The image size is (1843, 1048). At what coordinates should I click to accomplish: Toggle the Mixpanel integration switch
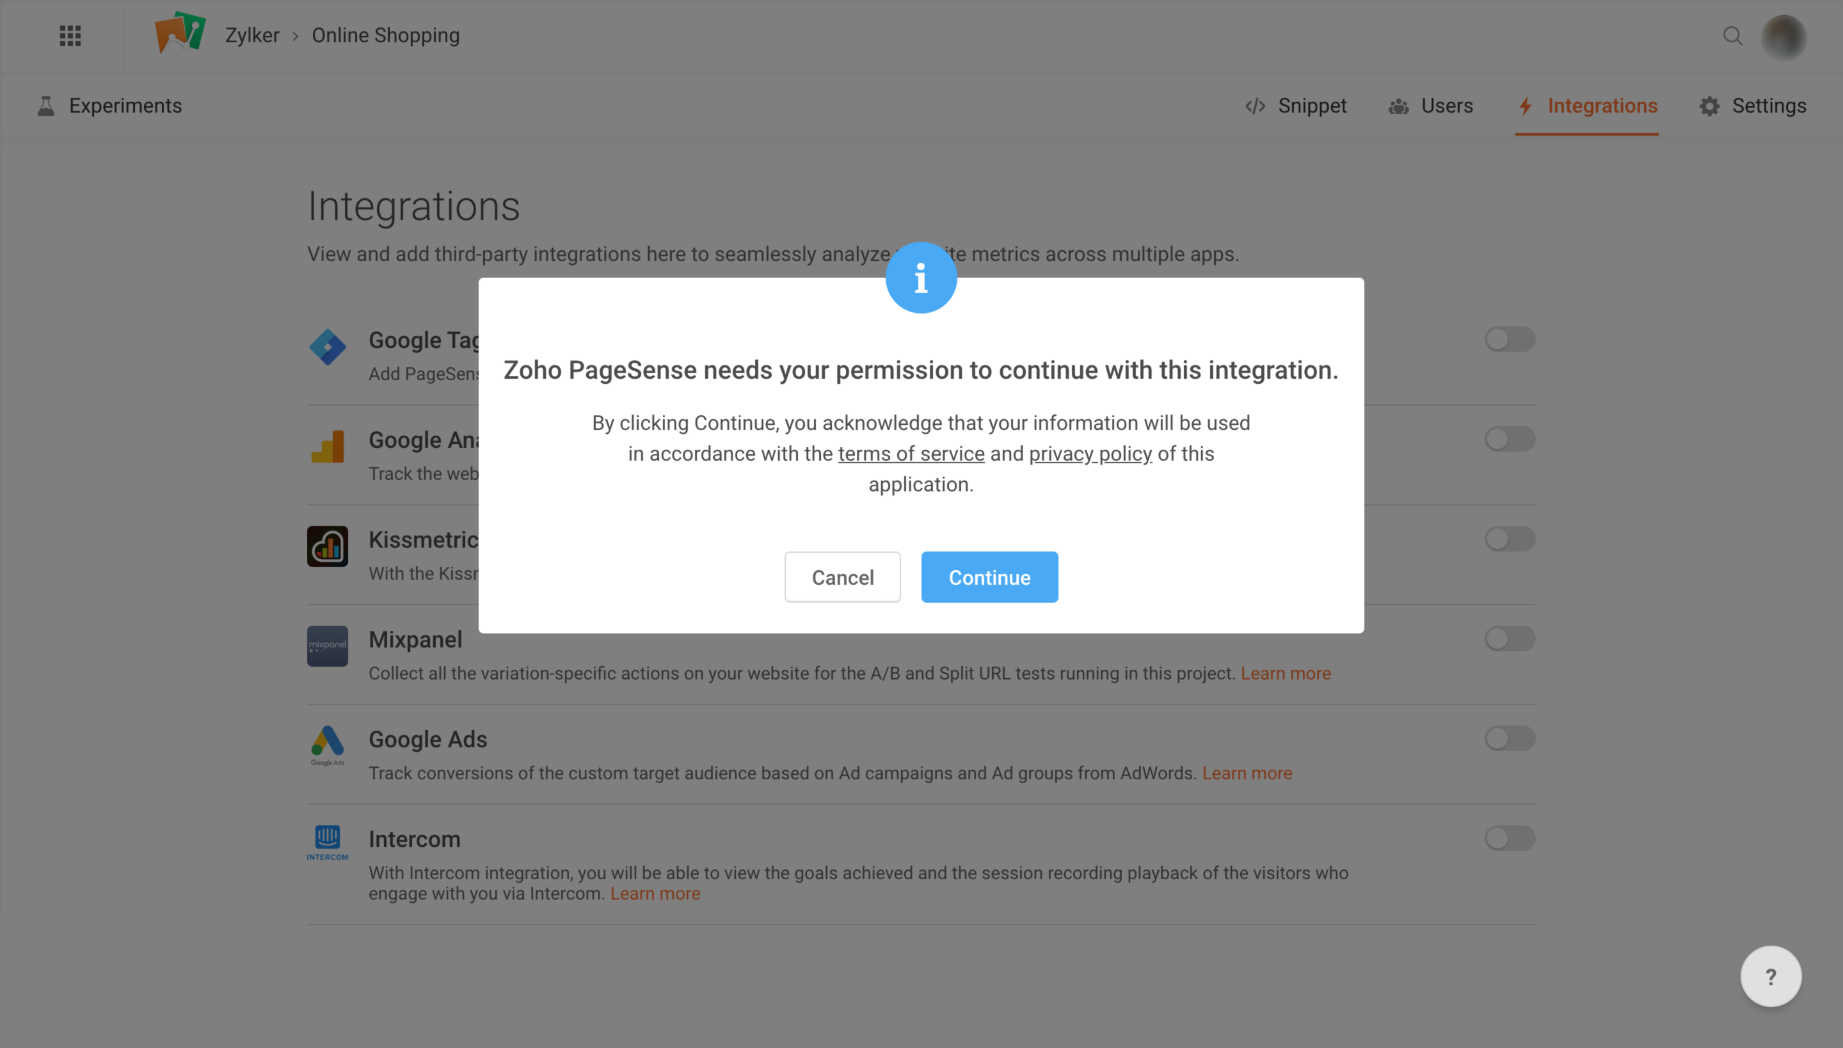click(1510, 639)
